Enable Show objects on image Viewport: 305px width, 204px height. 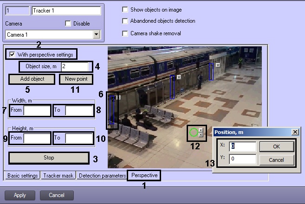[124, 10]
